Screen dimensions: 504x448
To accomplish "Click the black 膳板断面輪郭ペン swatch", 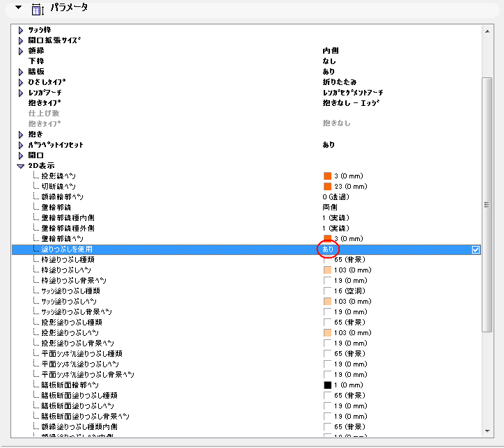I will [x=327, y=385].
